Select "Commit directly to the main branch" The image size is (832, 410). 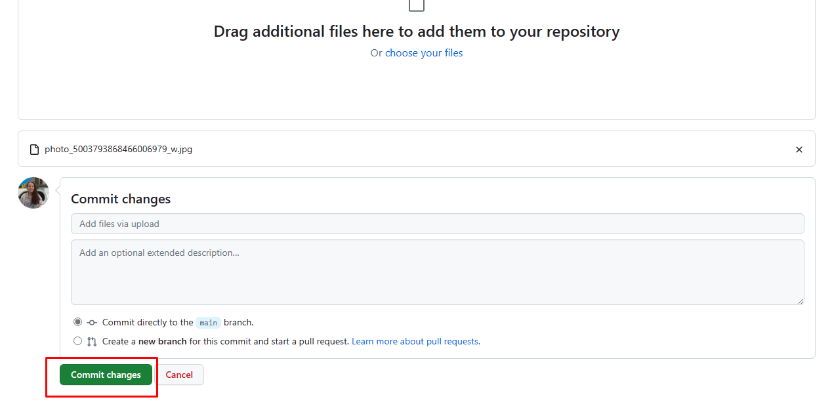[x=77, y=321]
